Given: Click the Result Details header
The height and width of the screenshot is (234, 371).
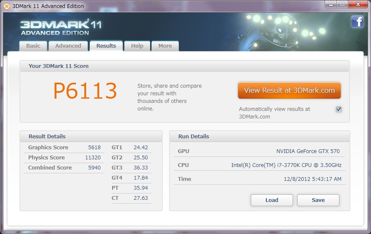Looking at the screenshot, I should click(47, 137).
